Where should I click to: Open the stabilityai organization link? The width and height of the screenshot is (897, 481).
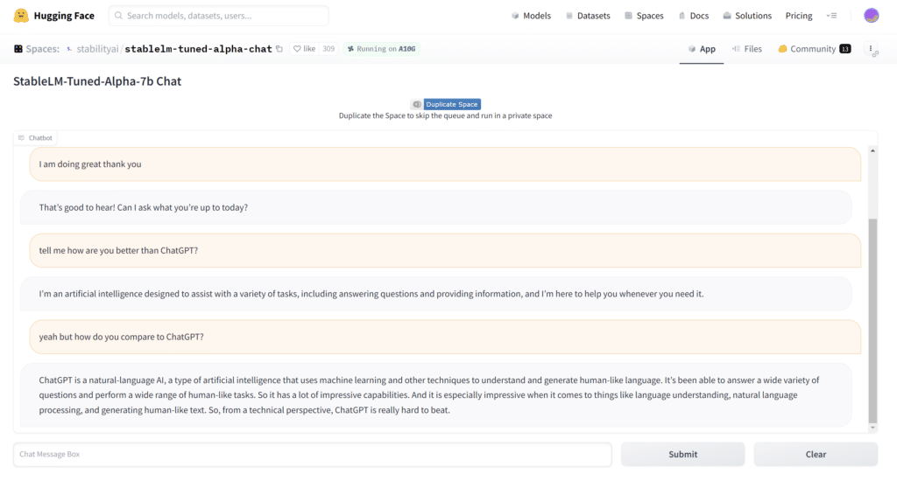pos(97,49)
